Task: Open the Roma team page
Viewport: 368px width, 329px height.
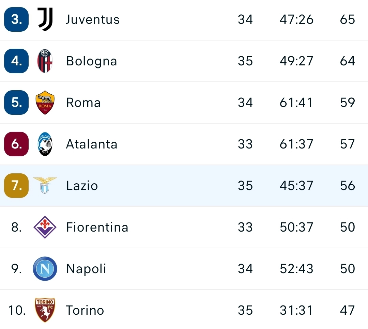Action: 83,103
